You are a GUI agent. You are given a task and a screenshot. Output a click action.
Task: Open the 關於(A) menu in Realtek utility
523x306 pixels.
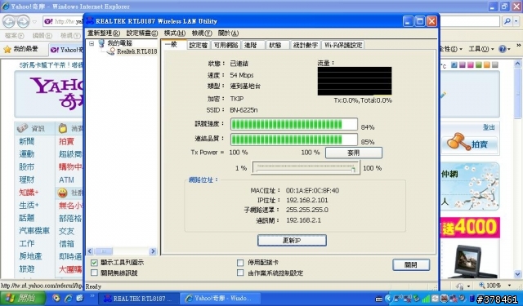click(x=228, y=33)
